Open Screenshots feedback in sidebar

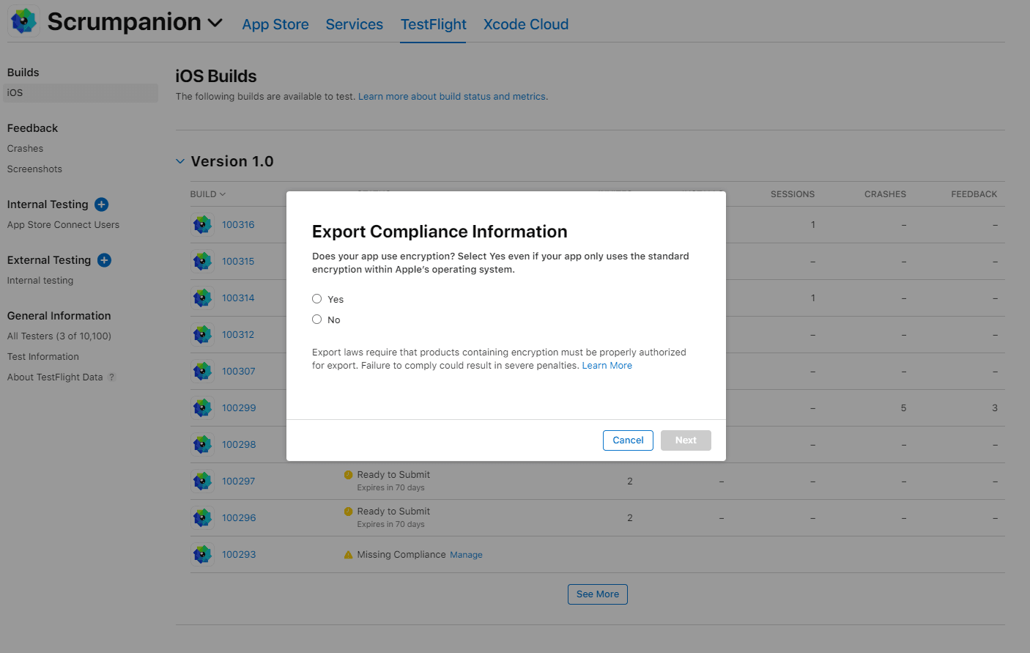point(34,169)
